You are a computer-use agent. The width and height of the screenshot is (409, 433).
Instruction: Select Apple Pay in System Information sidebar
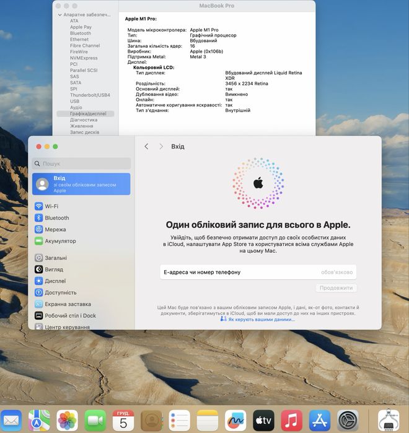(81, 27)
